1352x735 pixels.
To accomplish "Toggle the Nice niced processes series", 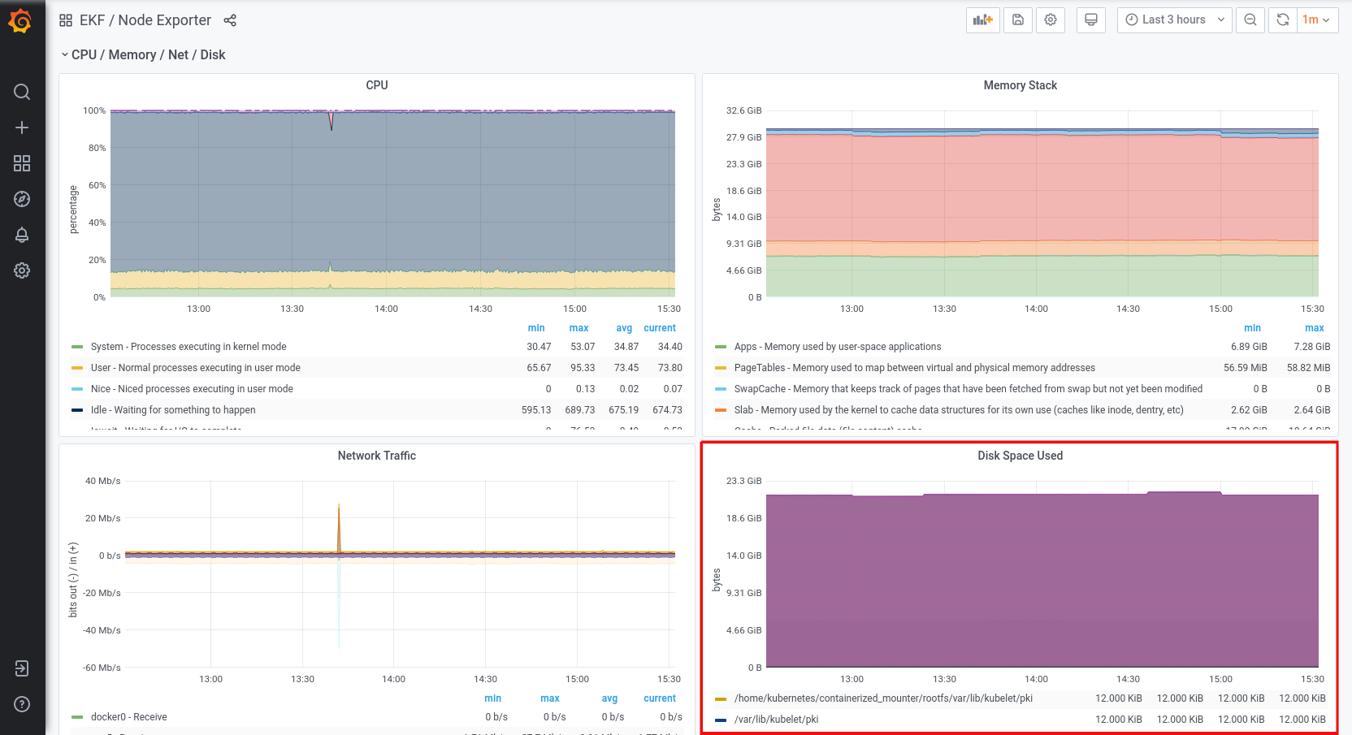I will coord(192,389).
